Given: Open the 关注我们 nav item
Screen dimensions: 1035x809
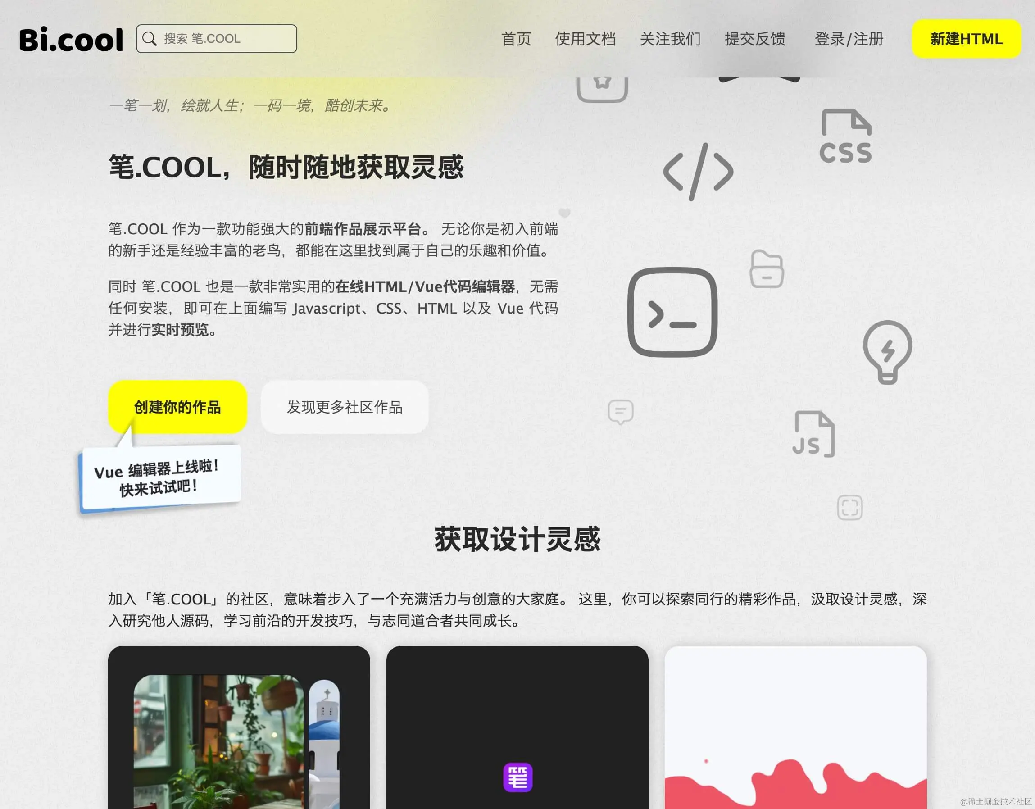Looking at the screenshot, I should click(670, 39).
